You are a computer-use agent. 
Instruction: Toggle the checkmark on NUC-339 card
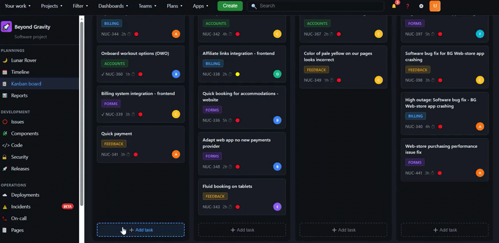[103, 114]
